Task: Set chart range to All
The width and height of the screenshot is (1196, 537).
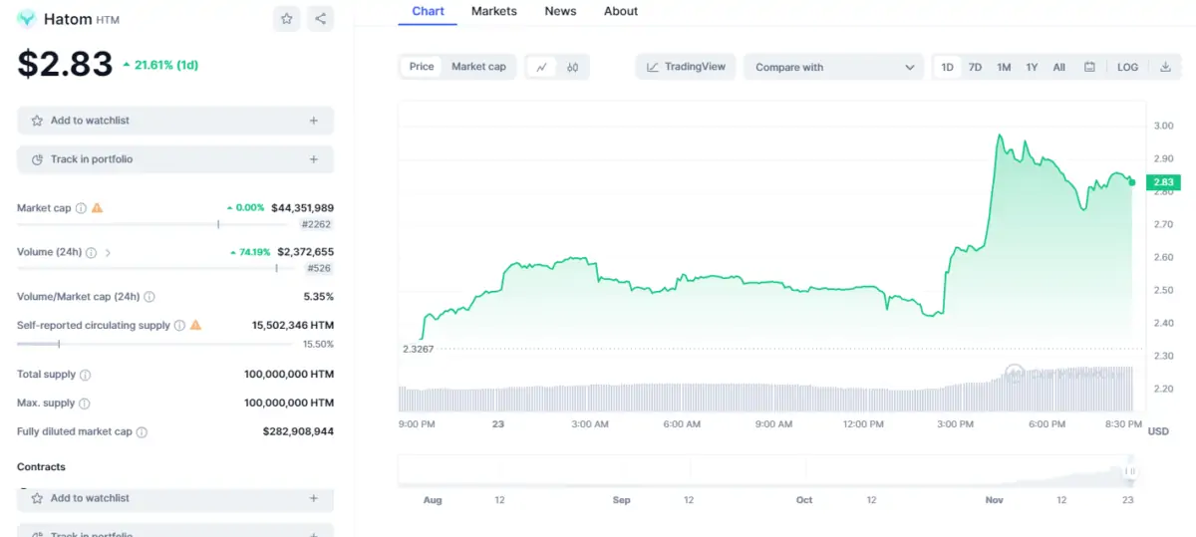Action: (x=1058, y=67)
